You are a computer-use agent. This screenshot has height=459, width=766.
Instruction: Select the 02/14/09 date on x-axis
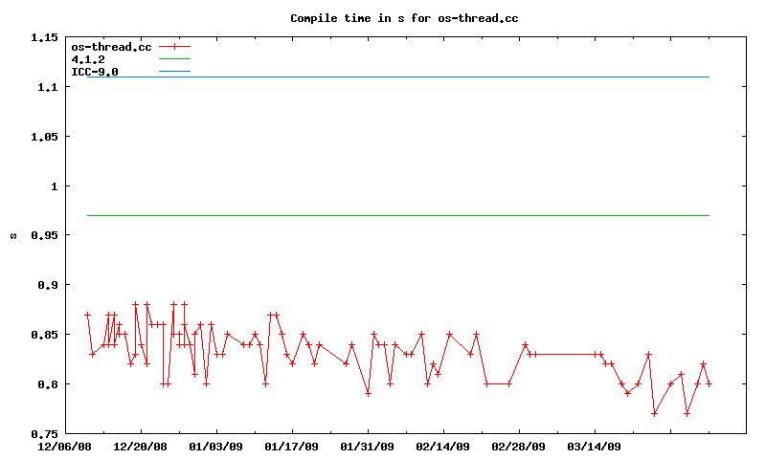pos(443,446)
